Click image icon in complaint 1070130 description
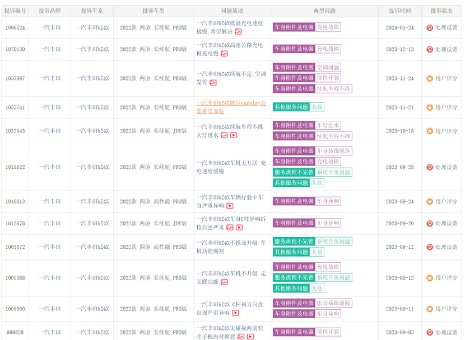 tap(224, 54)
